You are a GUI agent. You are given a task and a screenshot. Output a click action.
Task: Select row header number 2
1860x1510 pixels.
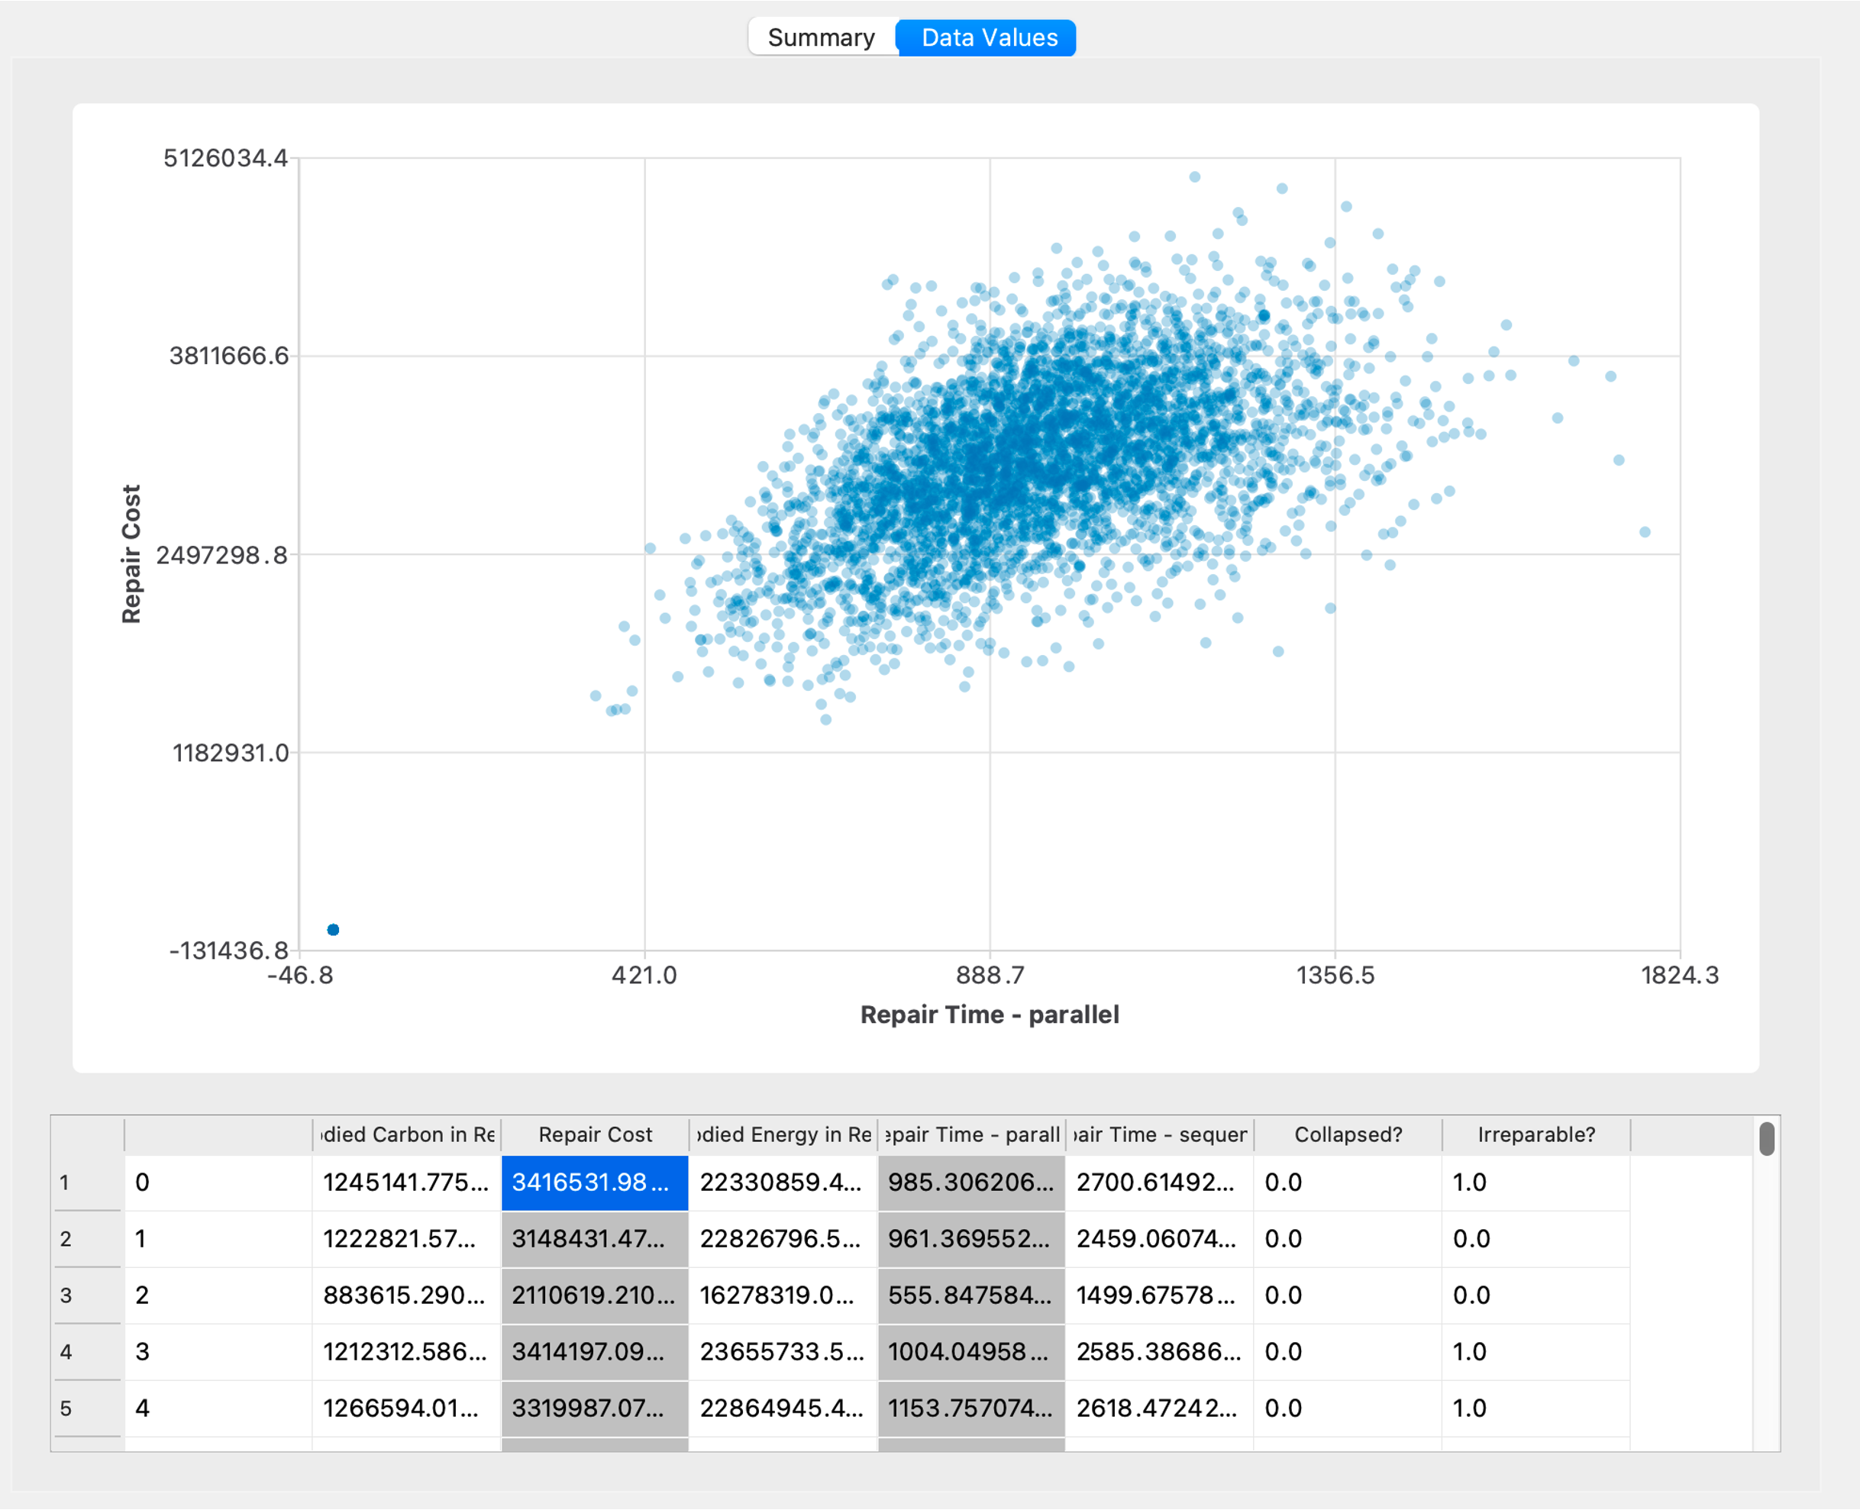click(87, 1239)
